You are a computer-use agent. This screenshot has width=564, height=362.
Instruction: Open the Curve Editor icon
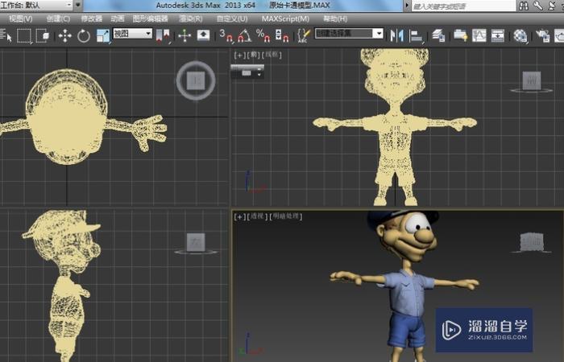(x=479, y=36)
